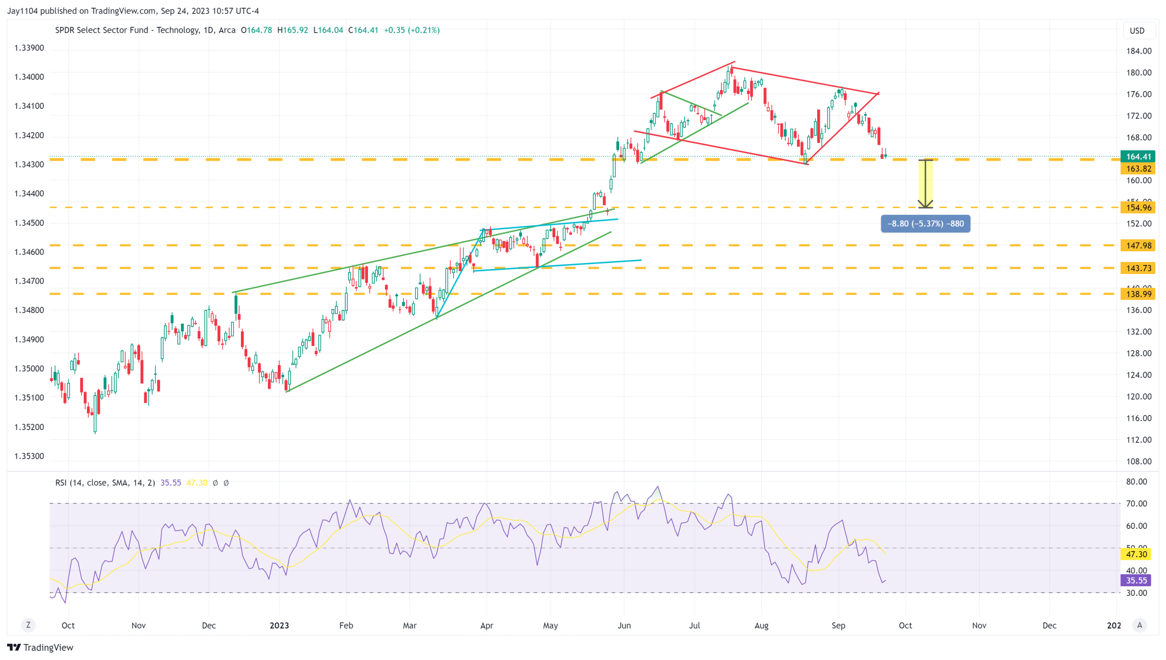
Task: Click the 147.98 horizontal line price label
Action: pos(1138,246)
